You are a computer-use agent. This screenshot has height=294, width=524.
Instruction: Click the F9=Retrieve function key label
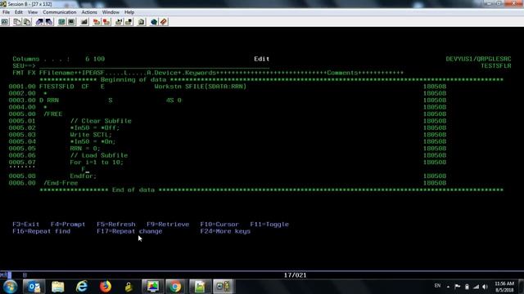[x=168, y=225]
